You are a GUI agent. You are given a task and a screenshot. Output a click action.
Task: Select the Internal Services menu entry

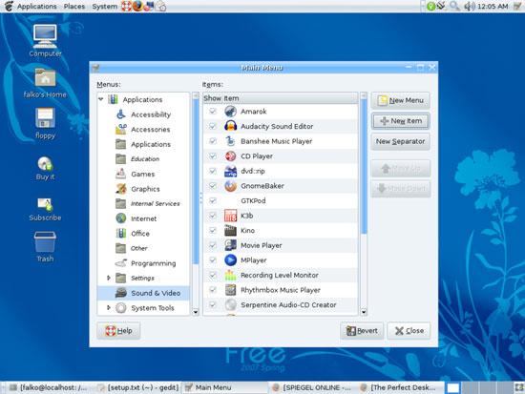(155, 203)
